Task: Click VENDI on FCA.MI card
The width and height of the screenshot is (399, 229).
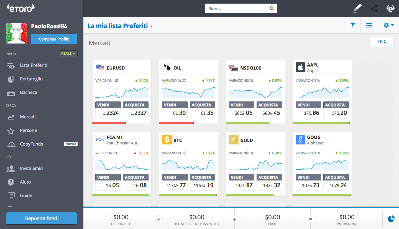Action: coord(108,182)
